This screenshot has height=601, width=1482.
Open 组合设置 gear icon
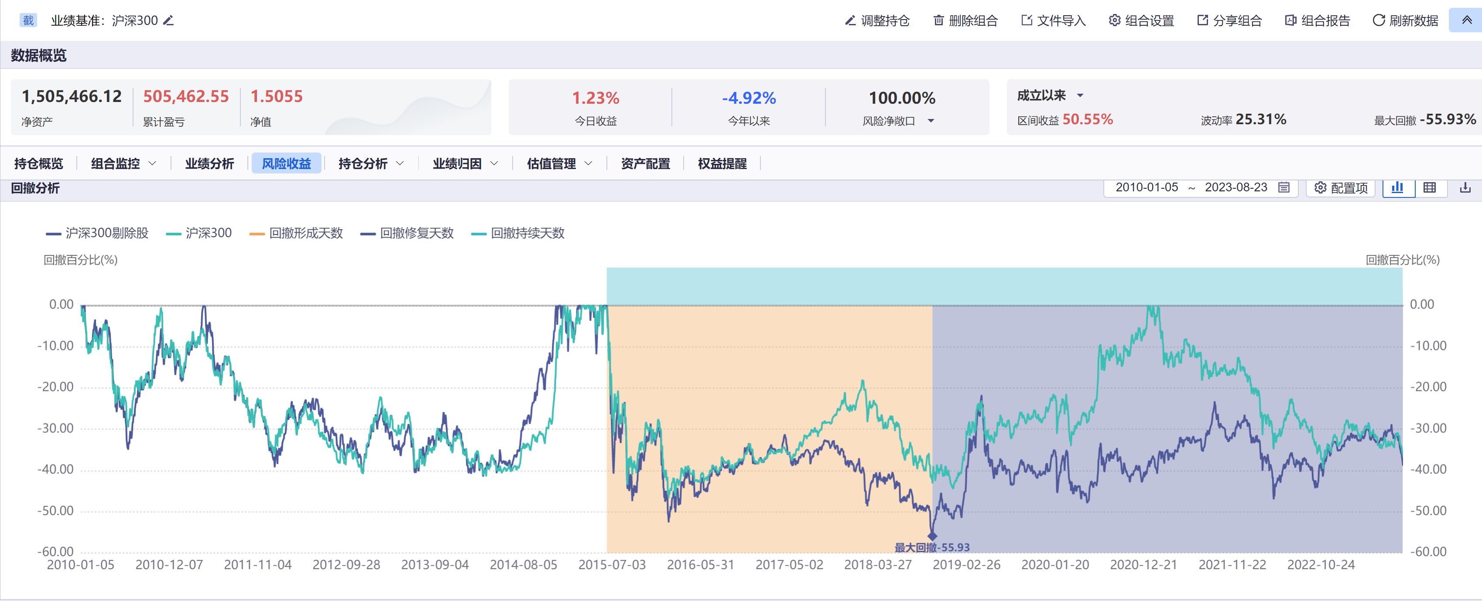click(x=1114, y=20)
